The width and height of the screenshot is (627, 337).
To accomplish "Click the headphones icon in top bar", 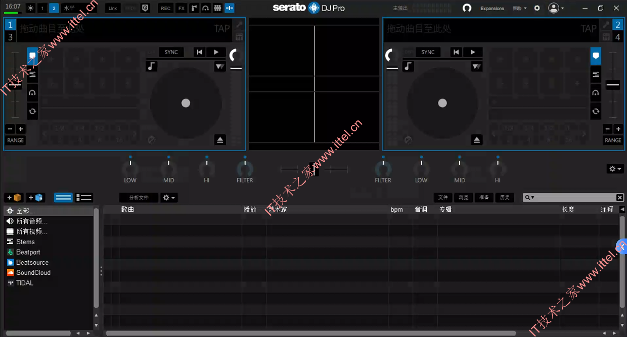I will [x=205, y=8].
